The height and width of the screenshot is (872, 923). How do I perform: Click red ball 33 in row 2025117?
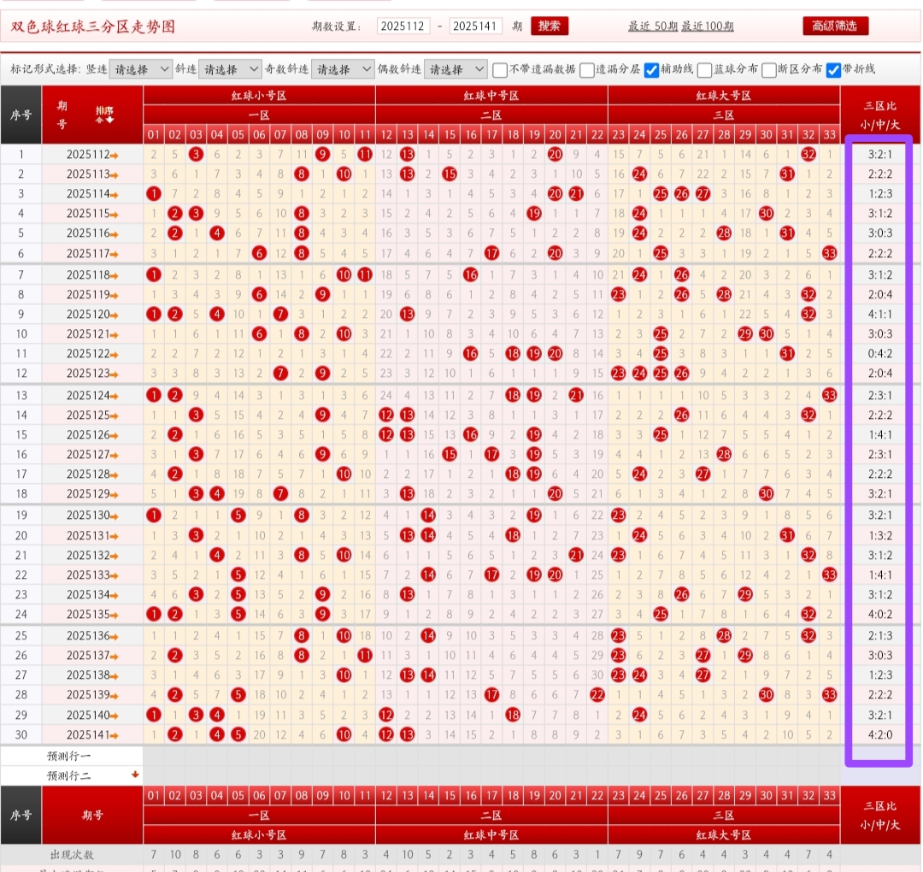tap(829, 253)
